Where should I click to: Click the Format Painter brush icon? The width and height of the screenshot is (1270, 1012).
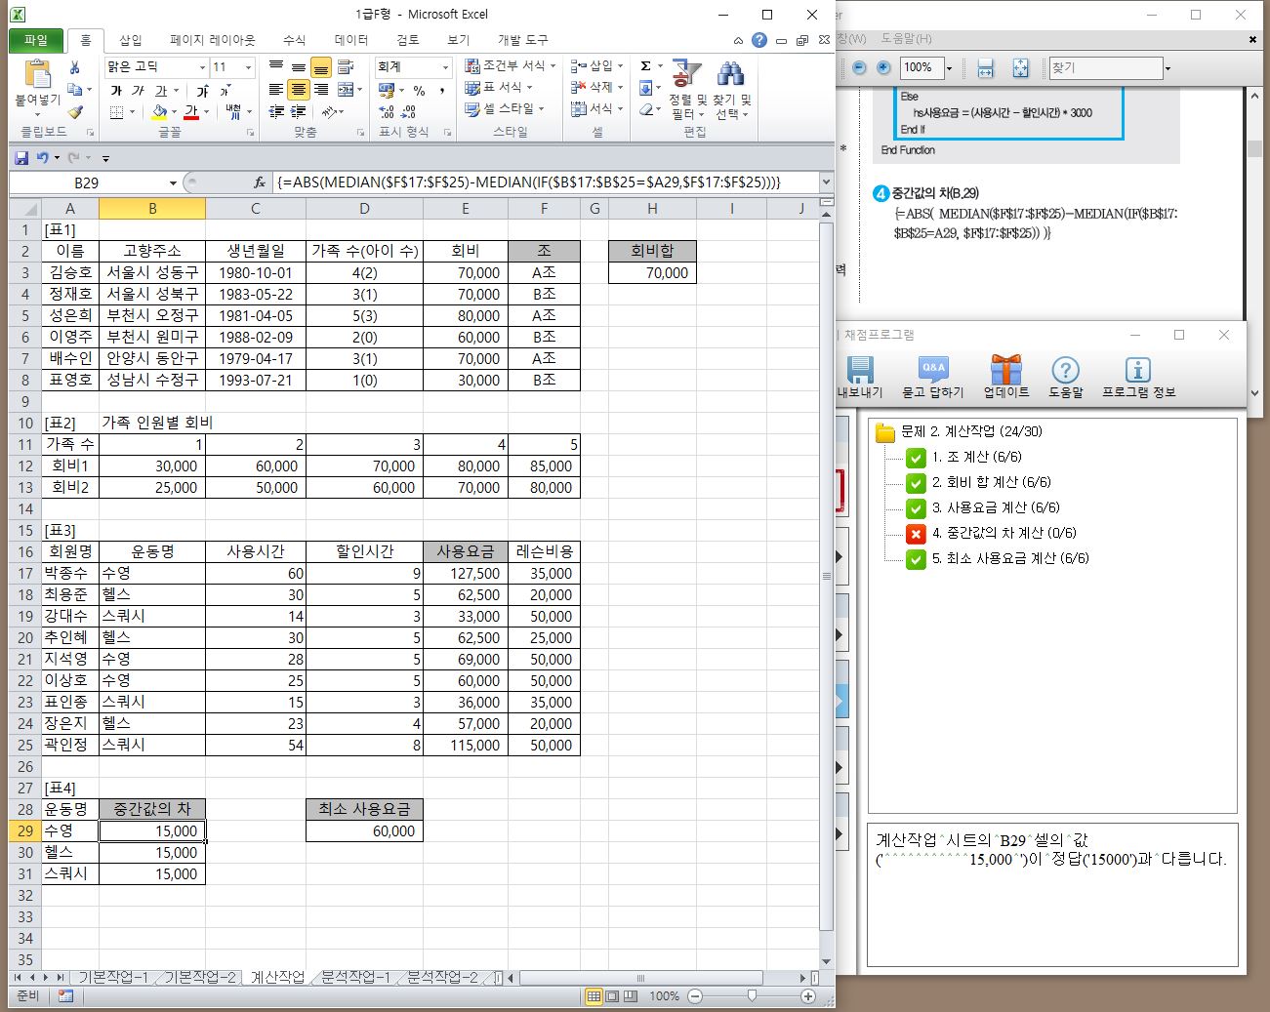click(75, 111)
